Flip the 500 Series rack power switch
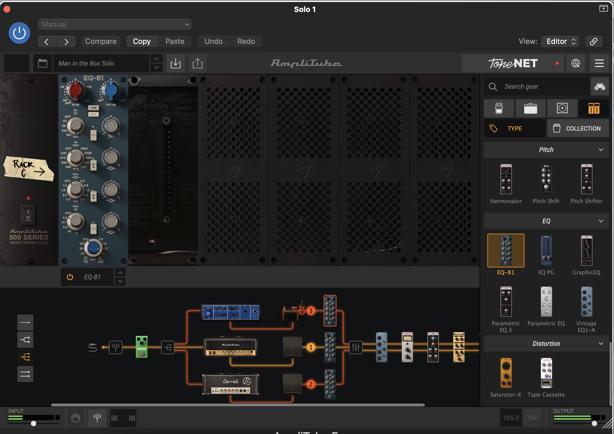Screen dimensions: 614x434 pos(28,214)
